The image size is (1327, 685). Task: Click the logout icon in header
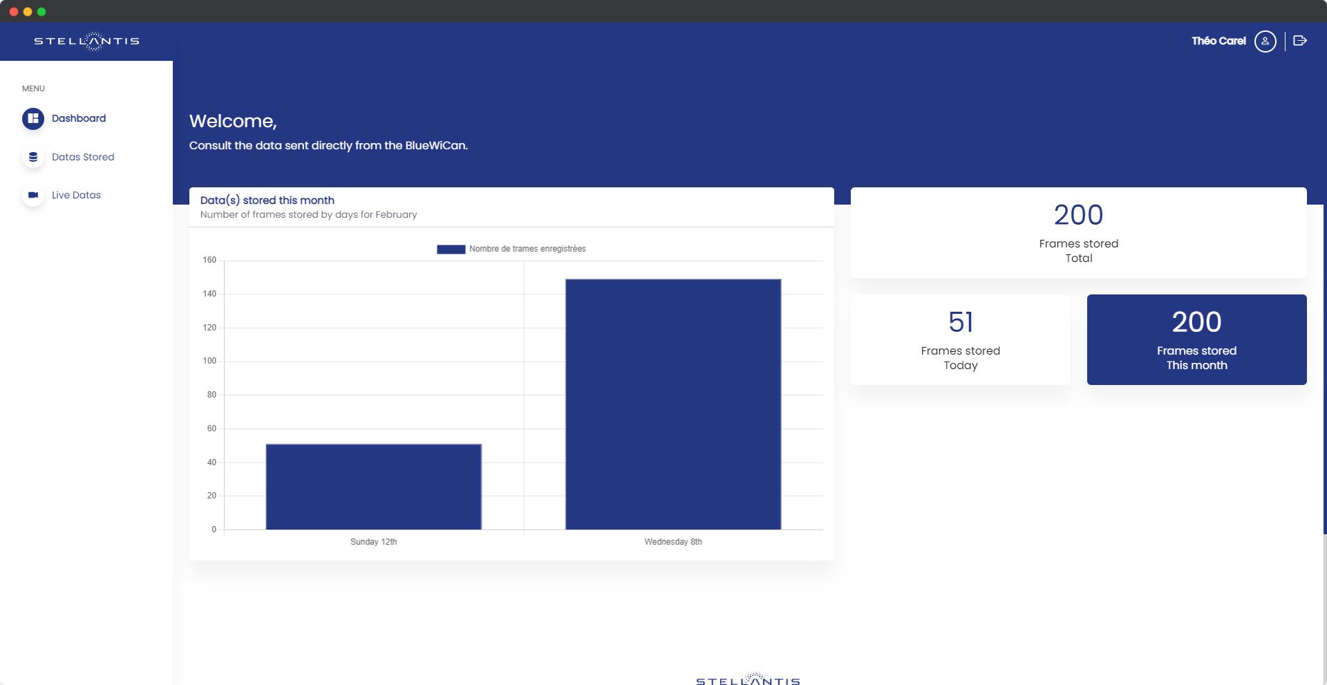pyautogui.click(x=1299, y=41)
